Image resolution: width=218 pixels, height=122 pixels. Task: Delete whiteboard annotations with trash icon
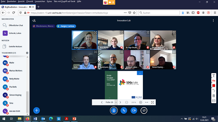[x=214, y=96]
